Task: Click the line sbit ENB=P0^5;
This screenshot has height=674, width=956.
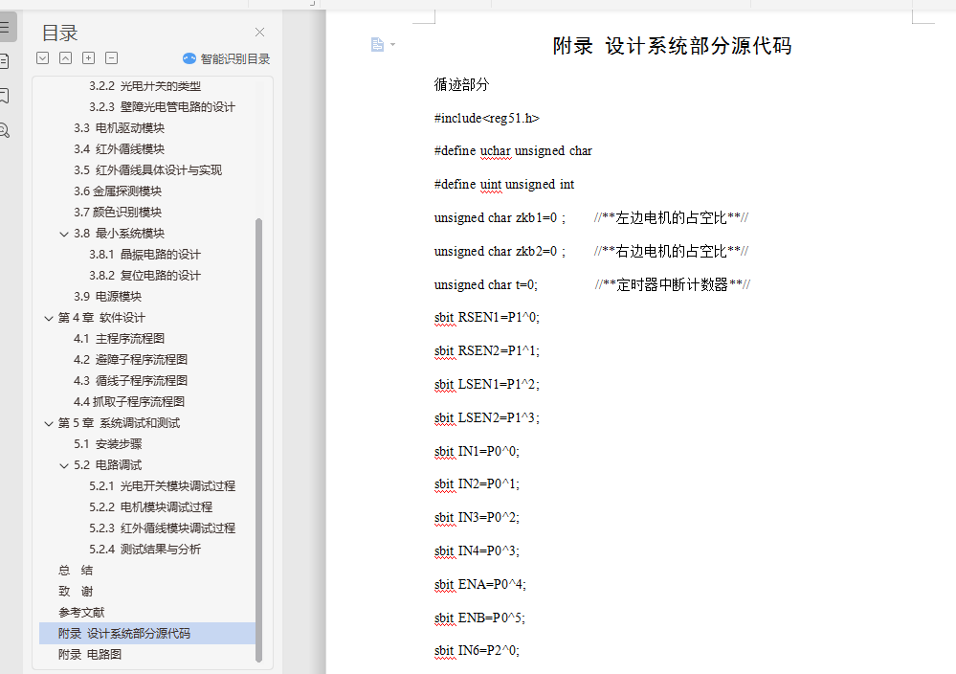Action: coord(479,618)
